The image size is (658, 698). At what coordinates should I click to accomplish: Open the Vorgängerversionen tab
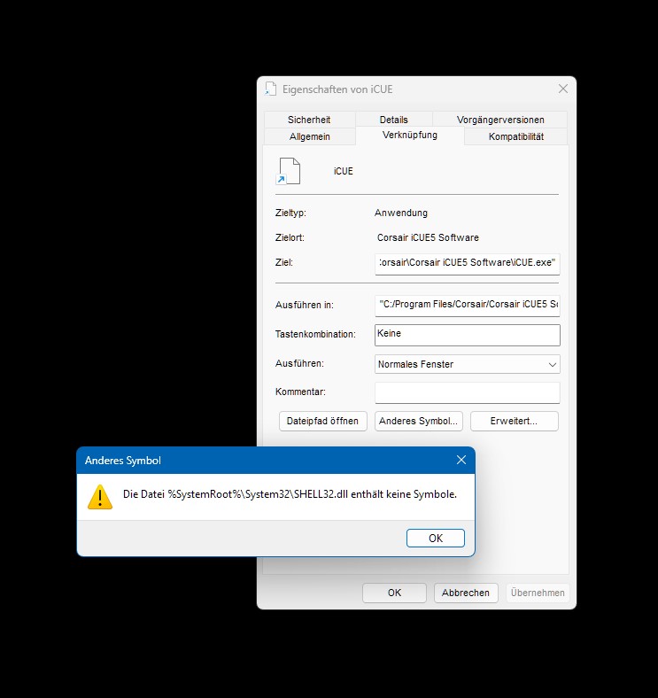(x=500, y=120)
